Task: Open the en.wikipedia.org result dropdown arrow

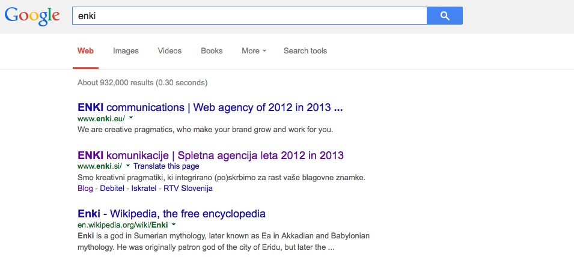Action: coord(174,225)
